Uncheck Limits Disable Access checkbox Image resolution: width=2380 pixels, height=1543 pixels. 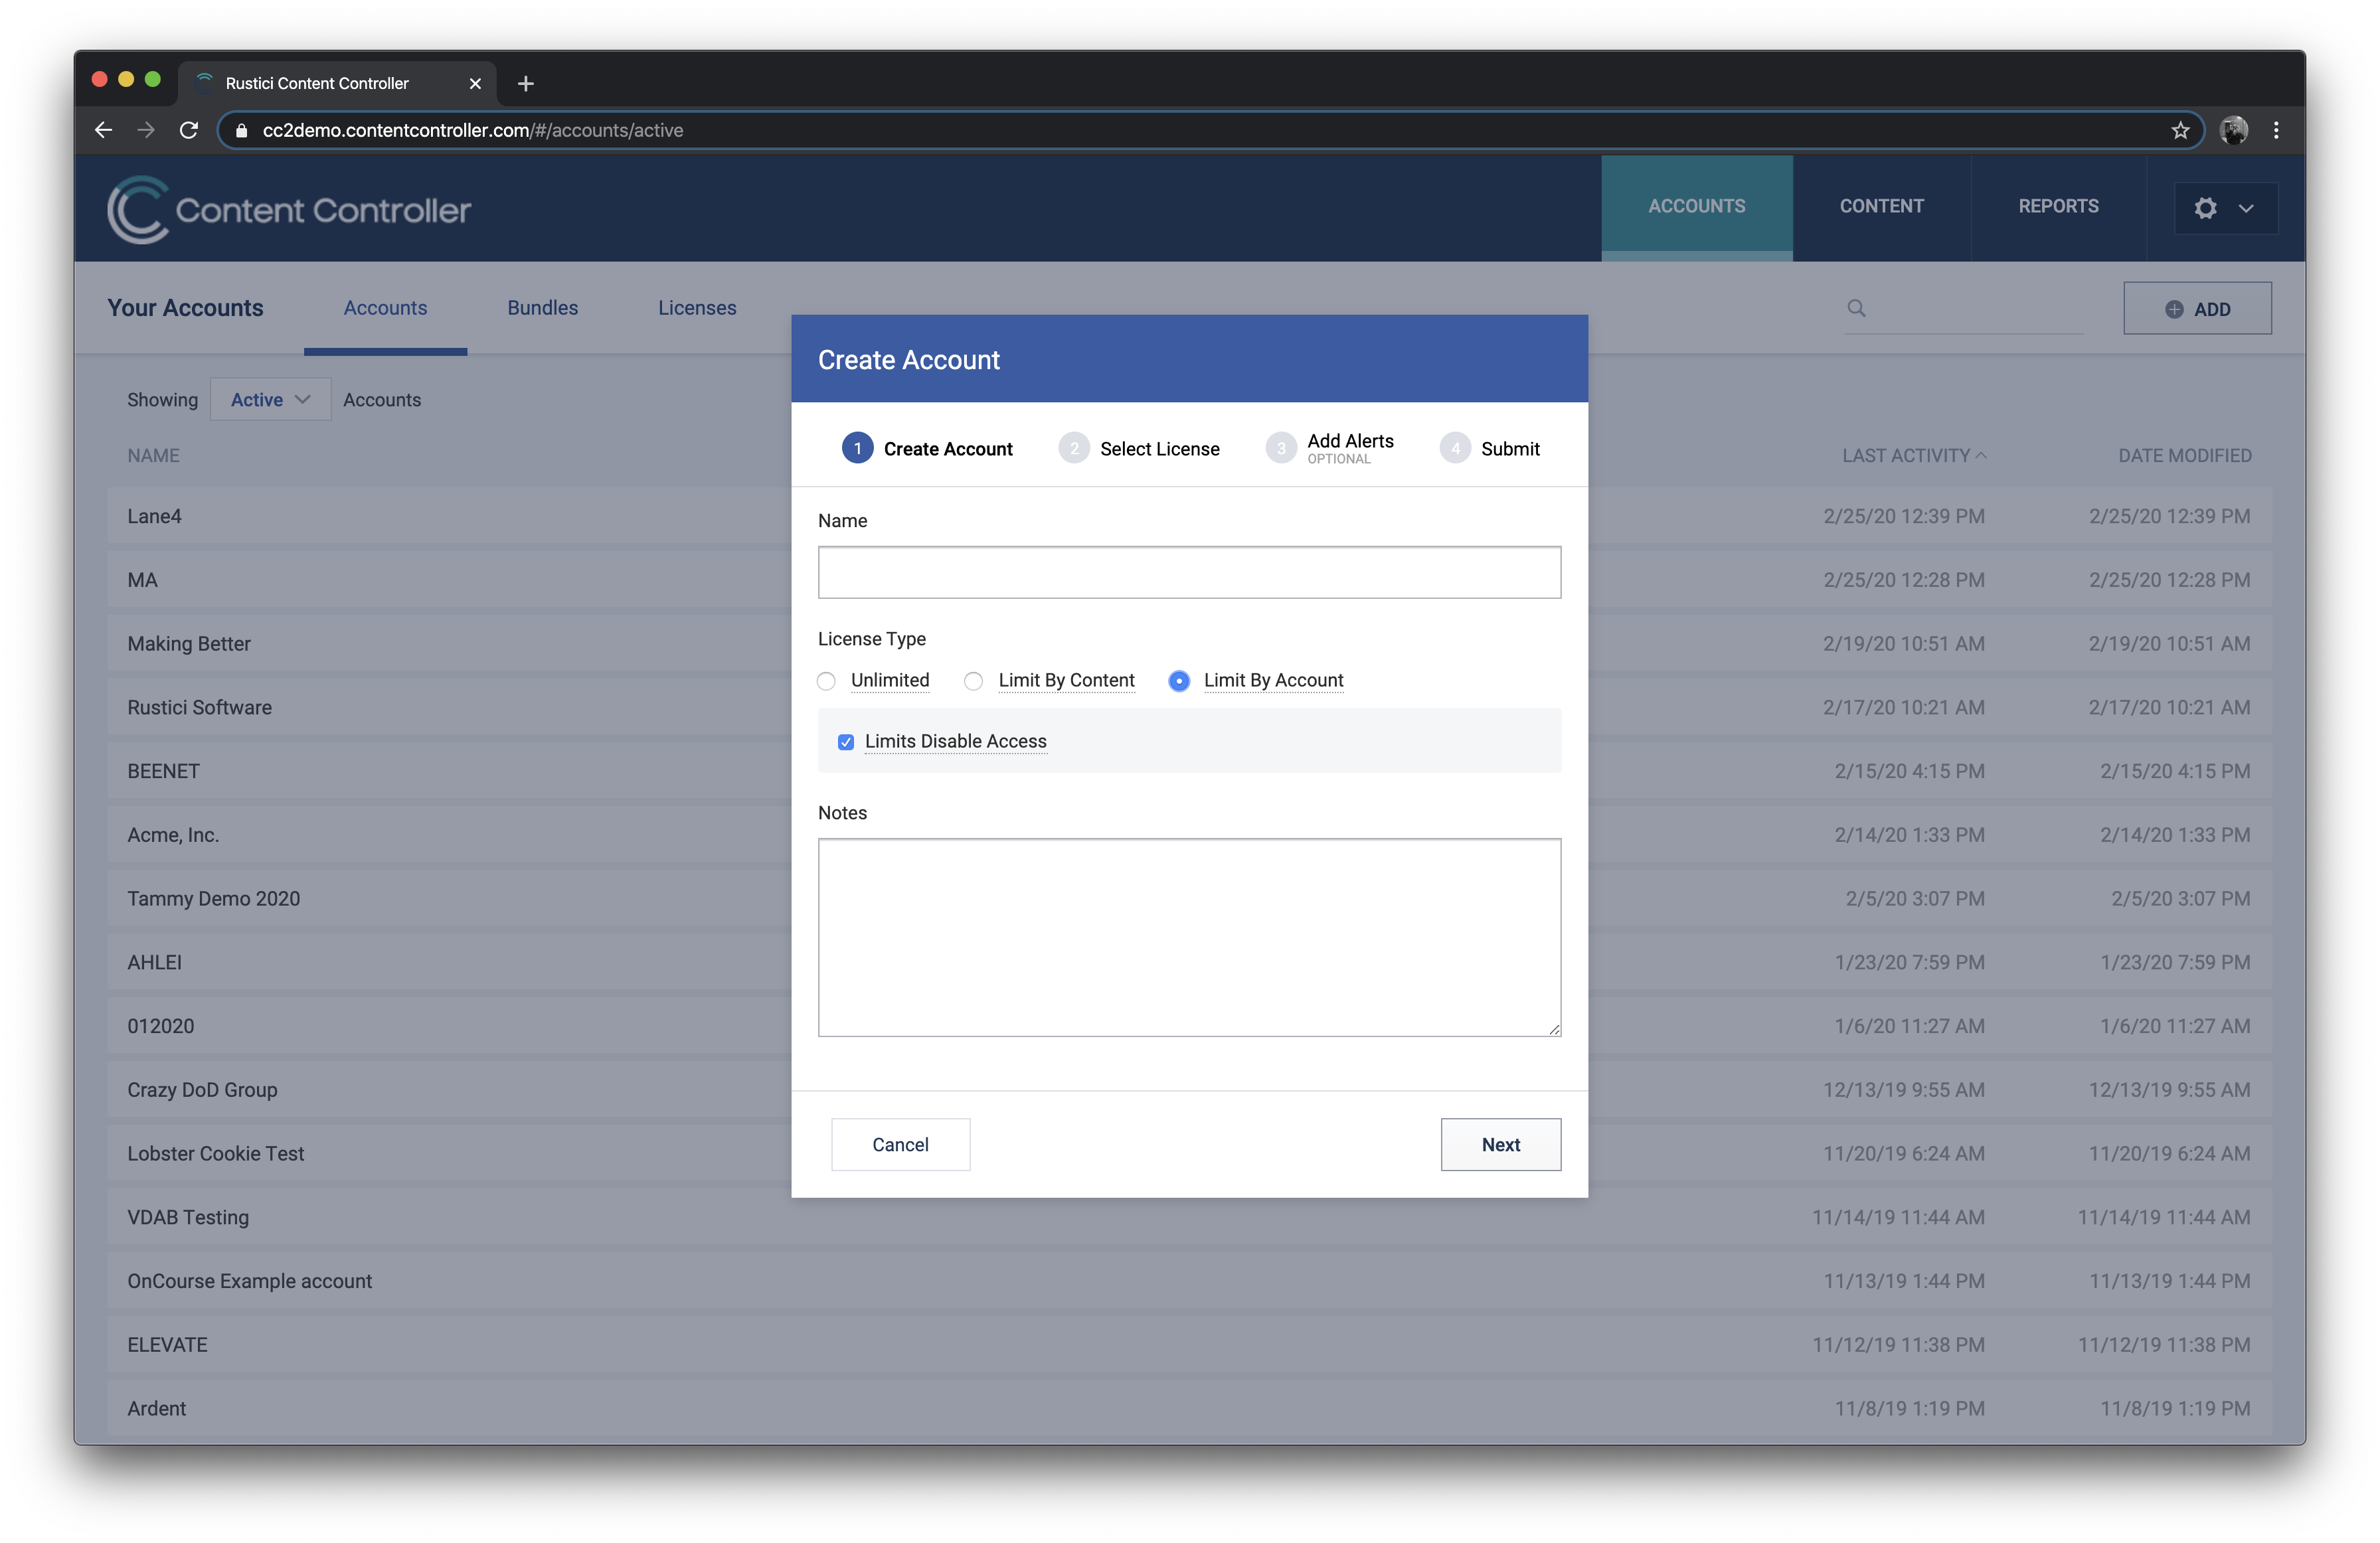(846, 742)
